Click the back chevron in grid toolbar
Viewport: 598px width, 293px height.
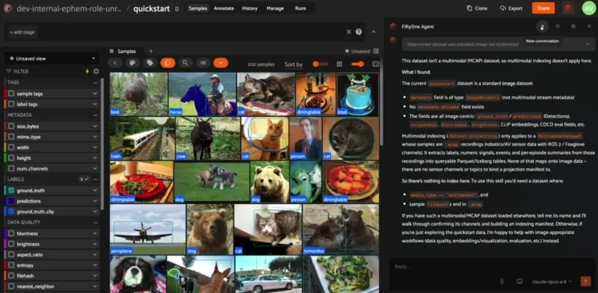coord(115,63)
